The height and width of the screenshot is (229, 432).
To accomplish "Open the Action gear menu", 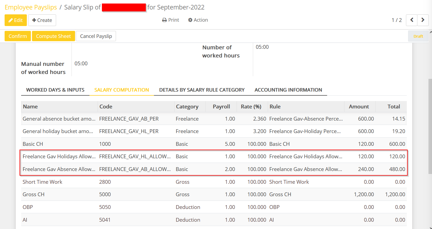I will pos(198,20).
